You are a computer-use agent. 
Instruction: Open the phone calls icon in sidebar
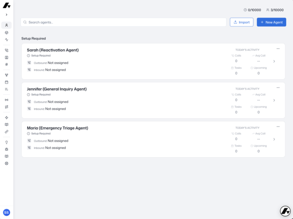pyautogui.click(x=7, y=50)
